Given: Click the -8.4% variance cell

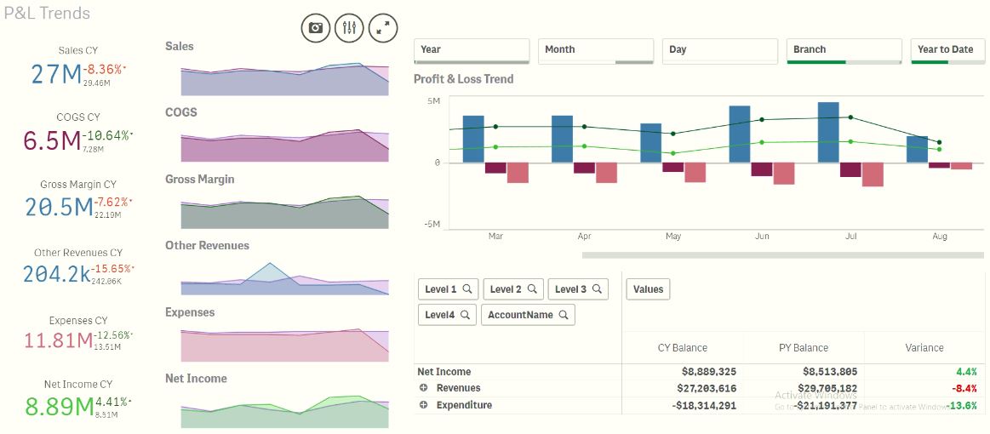Looking at the screenshot, I should pos(964,388).
